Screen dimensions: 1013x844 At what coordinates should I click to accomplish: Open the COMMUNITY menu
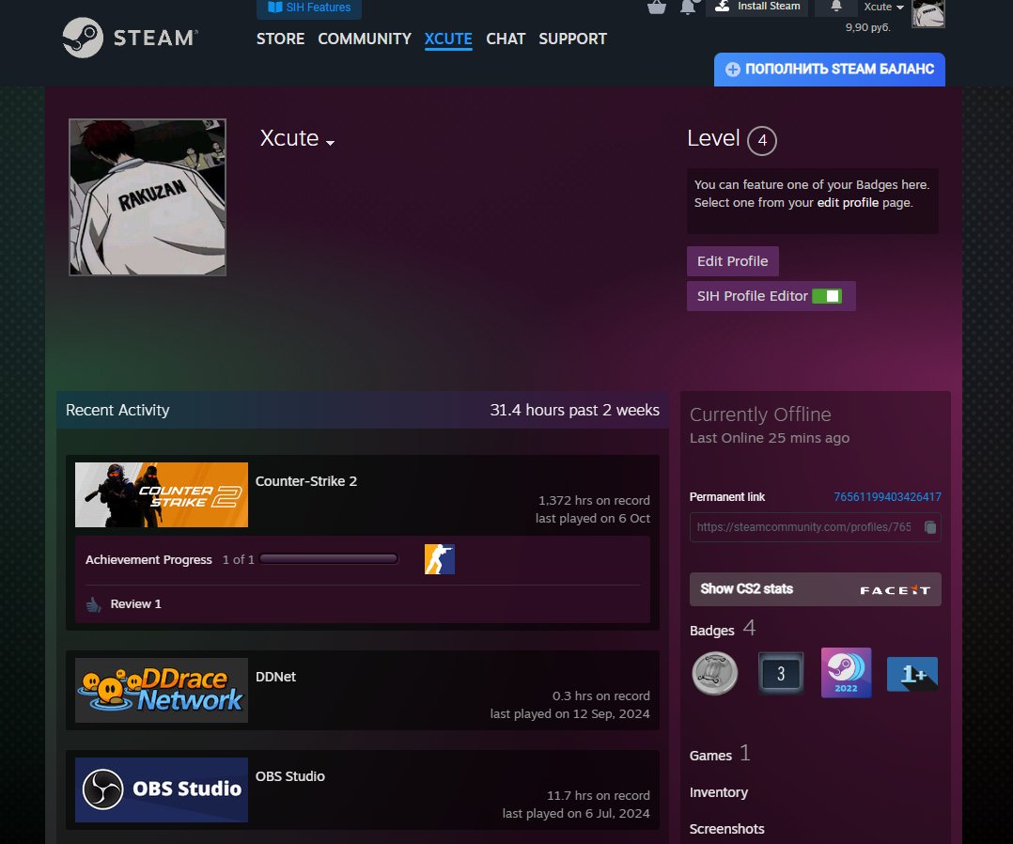pyautogui.click(x=365, y=39)
